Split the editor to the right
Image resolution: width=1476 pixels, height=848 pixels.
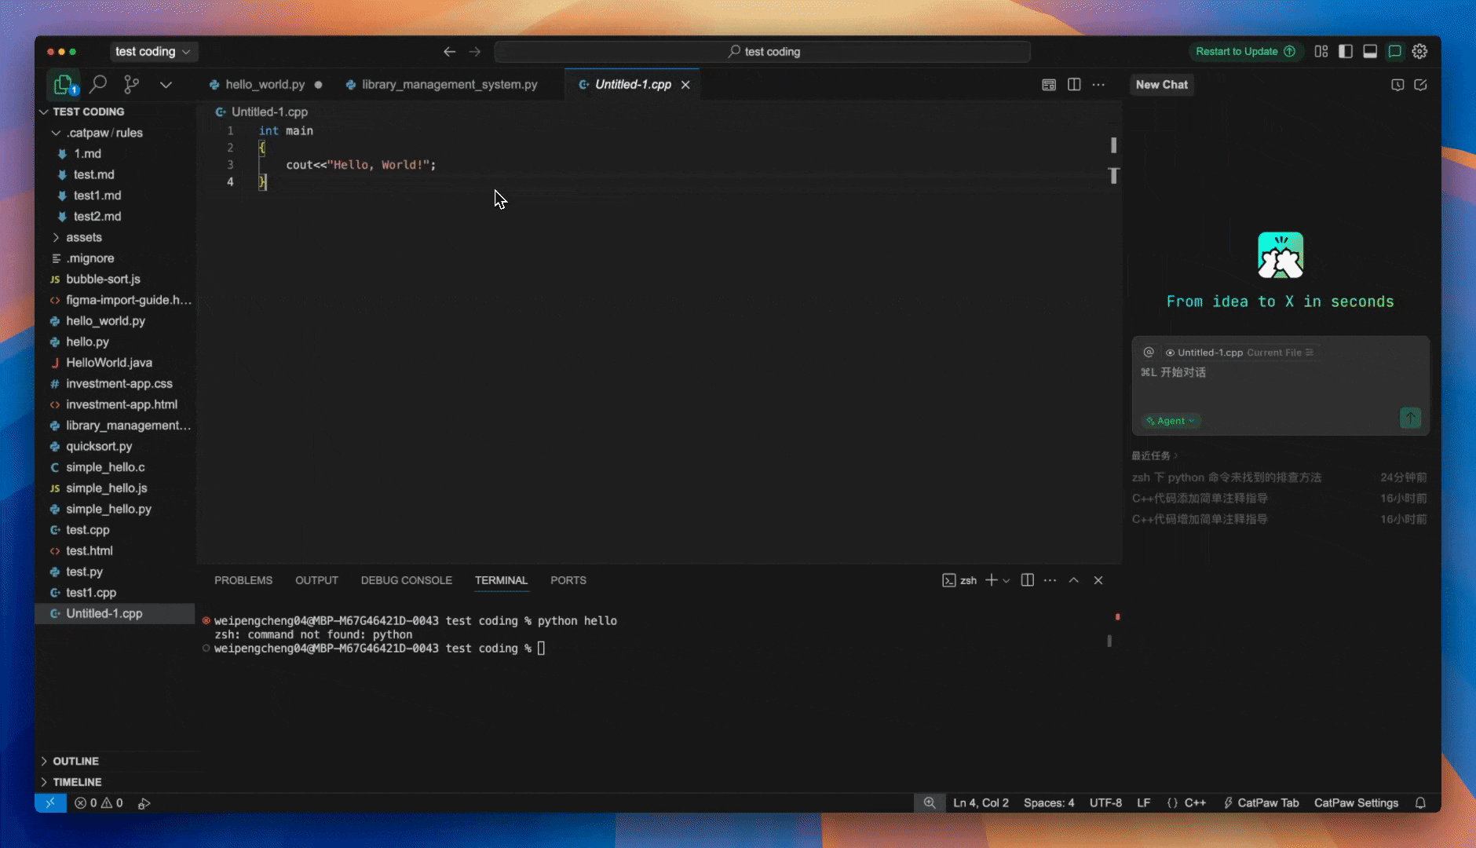pyautogui.click(x=1074, y=85)
